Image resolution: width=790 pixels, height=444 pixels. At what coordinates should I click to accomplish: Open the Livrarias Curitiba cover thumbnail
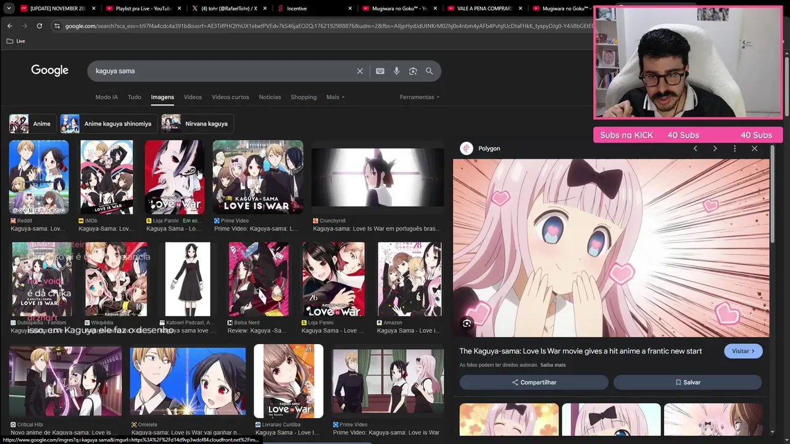(x=288, y=381)
